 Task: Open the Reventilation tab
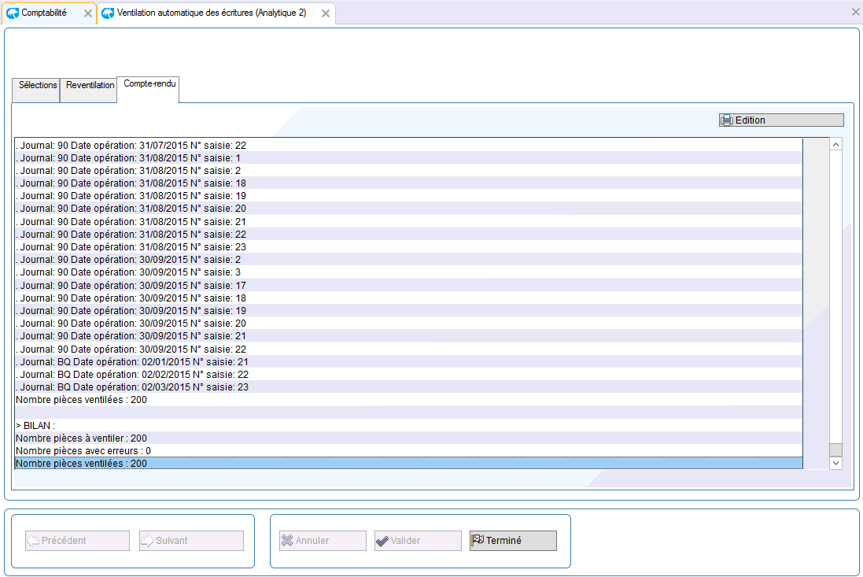tap(90, 86)
